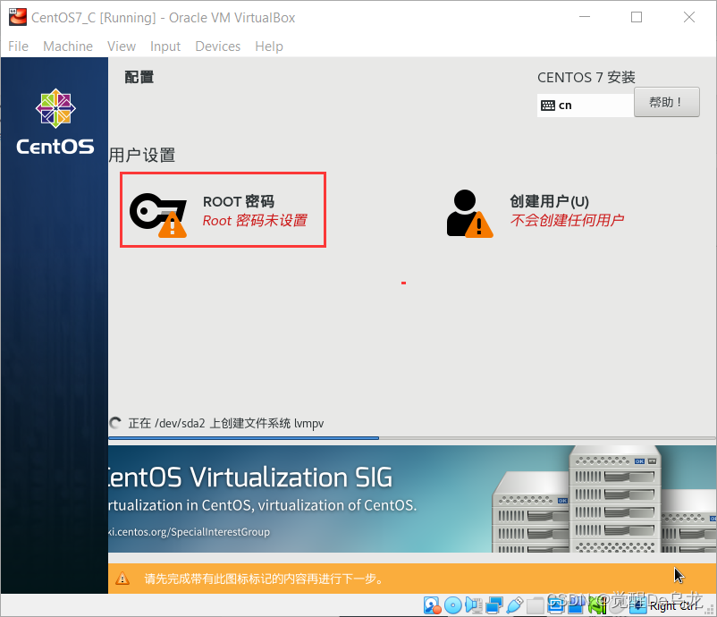Image resolution: width=717 pixels, height=617 pixels.
Task: Click the optical drive icon in status bar
Action: click(x=454, y=605)
